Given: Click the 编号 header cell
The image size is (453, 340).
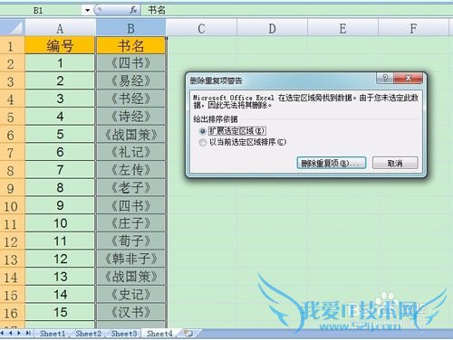Looking at the screenshot, I should 60,46.
